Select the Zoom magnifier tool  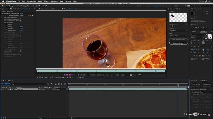12,6
